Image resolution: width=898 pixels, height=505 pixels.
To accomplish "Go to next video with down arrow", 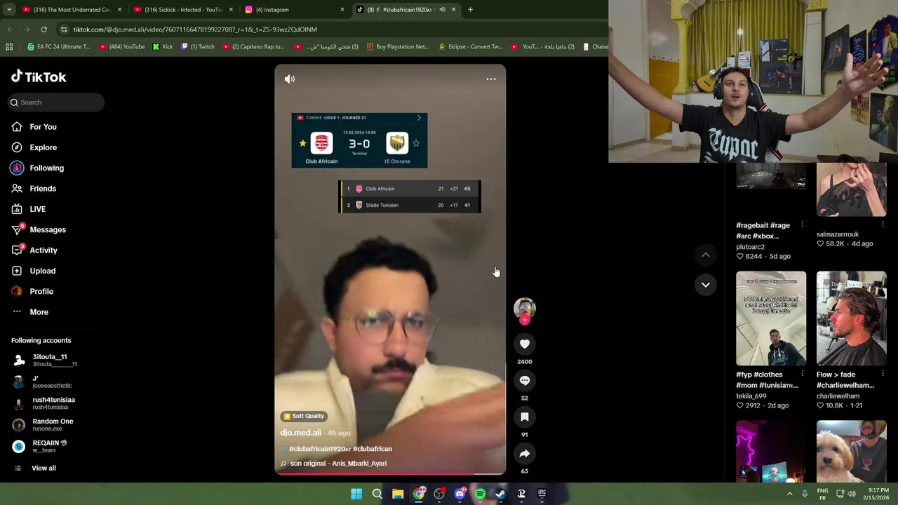I will click(706, 285).
